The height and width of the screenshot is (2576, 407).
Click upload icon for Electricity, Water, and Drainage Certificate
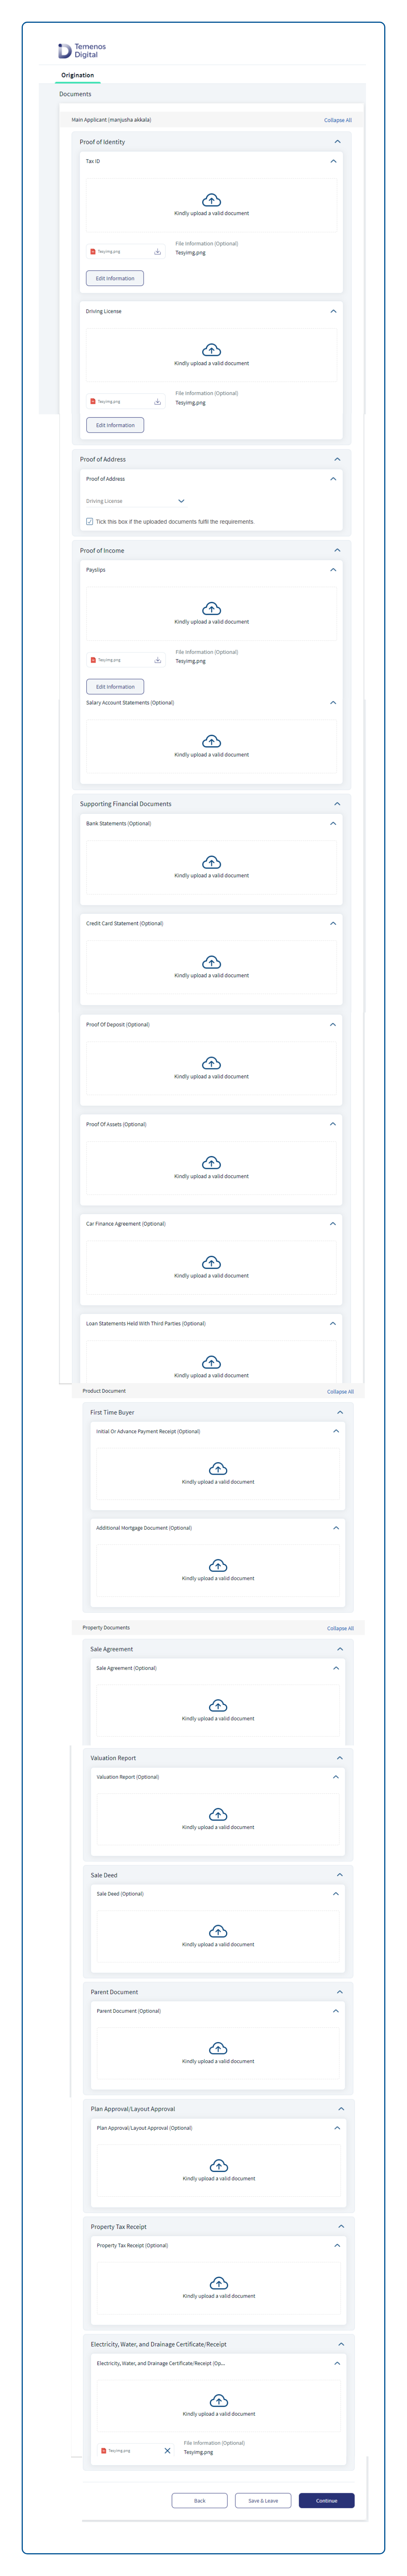219,2401
